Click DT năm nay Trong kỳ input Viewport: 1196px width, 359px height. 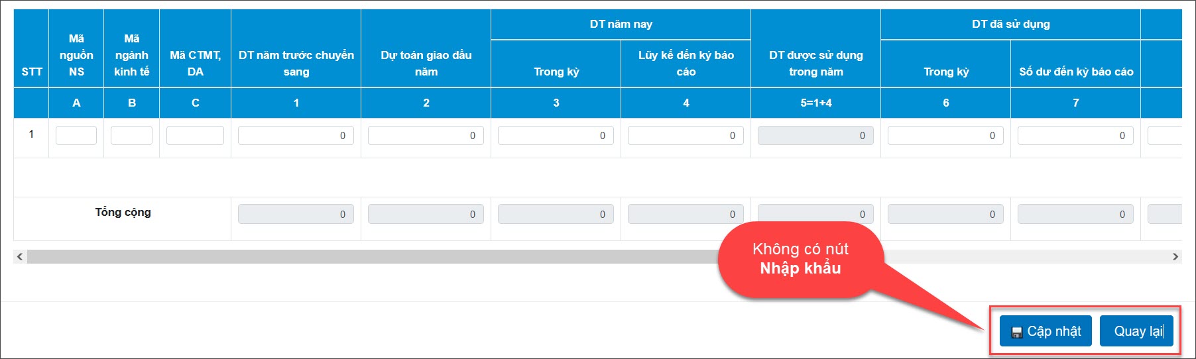556,135
